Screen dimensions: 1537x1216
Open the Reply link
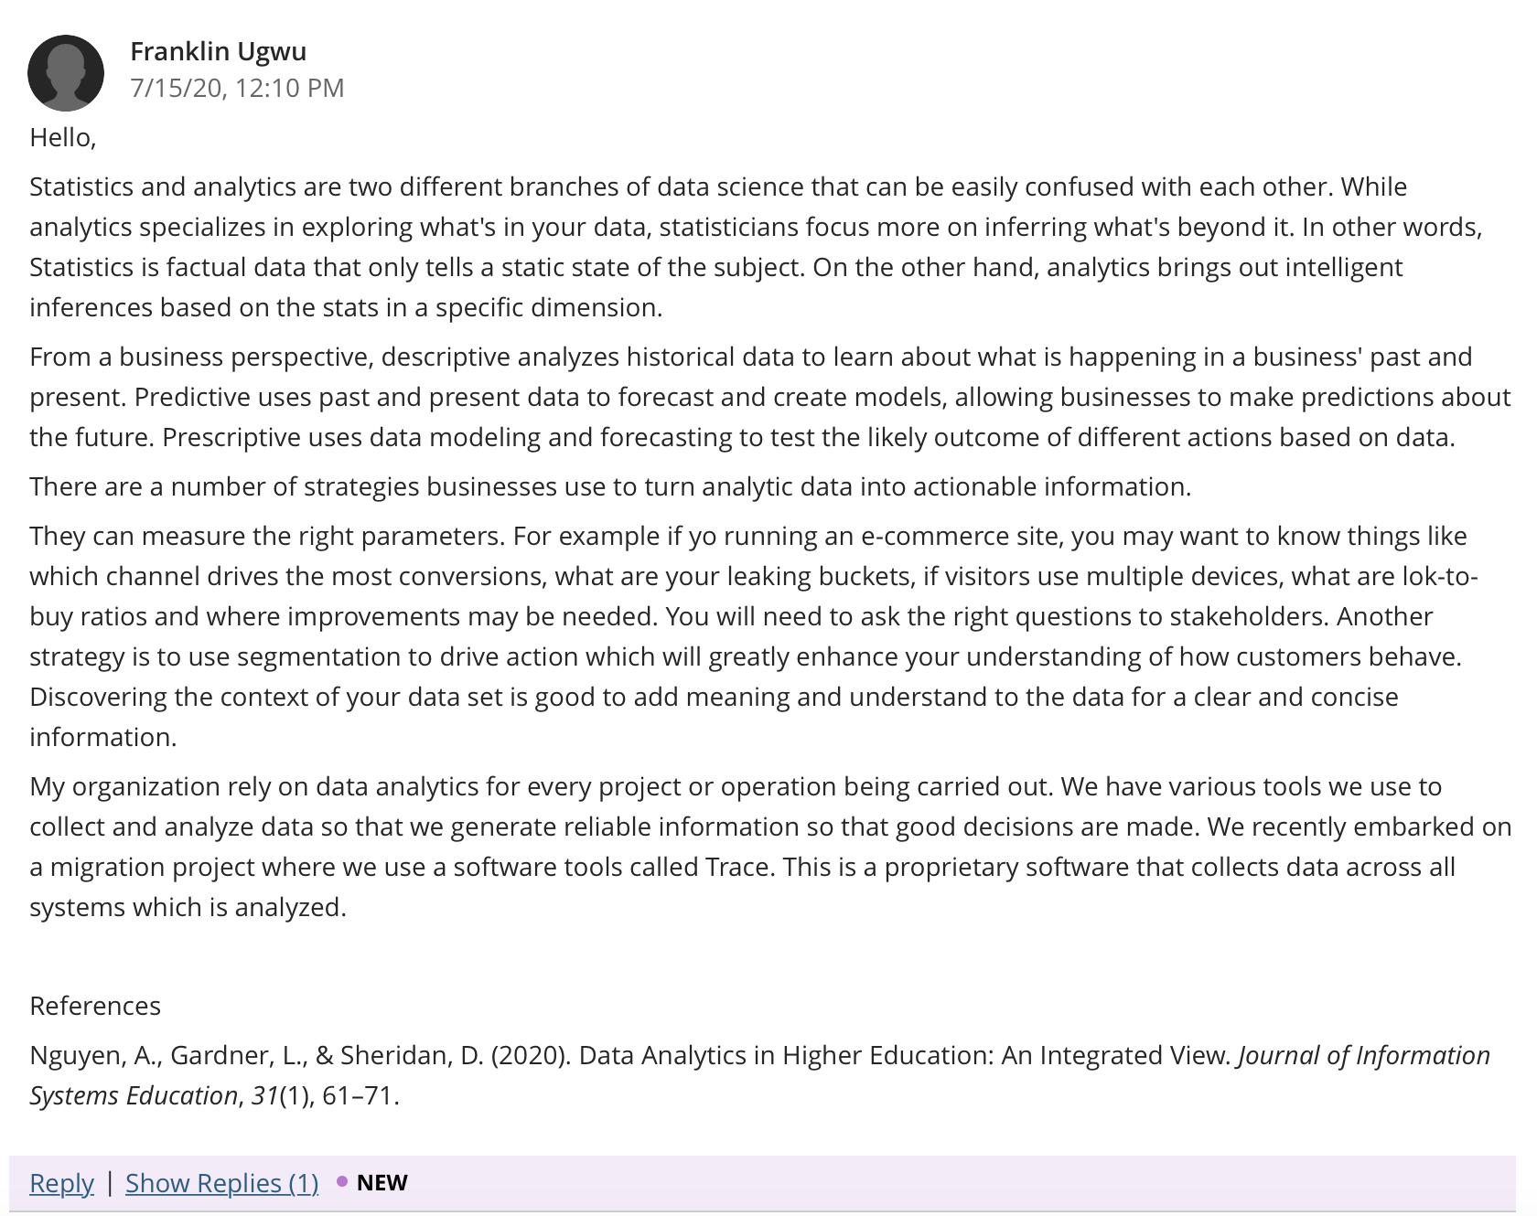click(x=61, y=1182)
